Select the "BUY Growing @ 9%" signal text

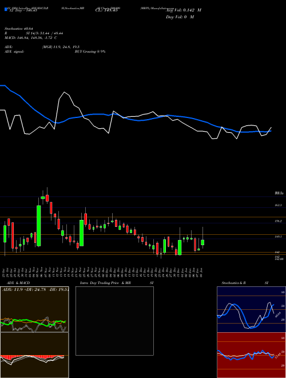coord(90,52)
